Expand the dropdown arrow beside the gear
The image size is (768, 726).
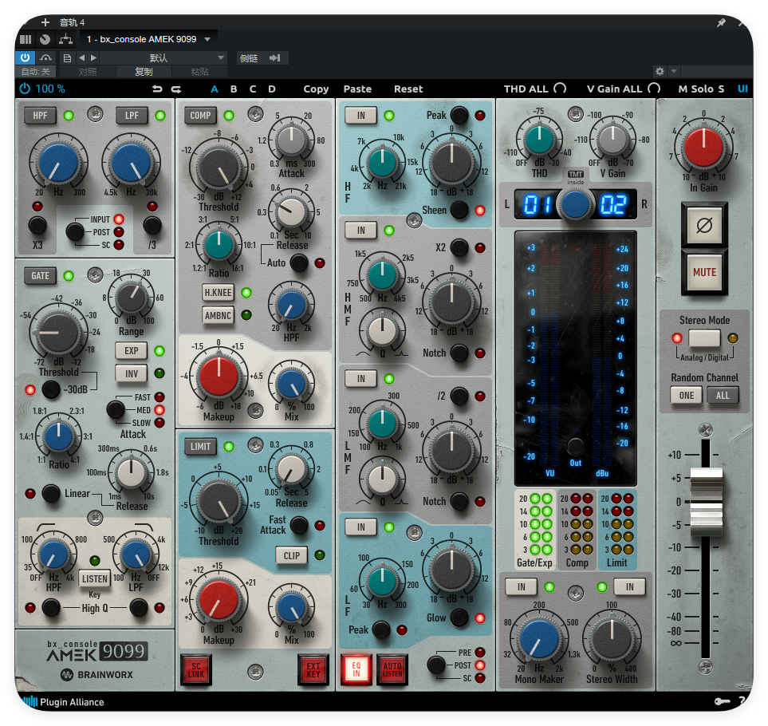point(674,72)
